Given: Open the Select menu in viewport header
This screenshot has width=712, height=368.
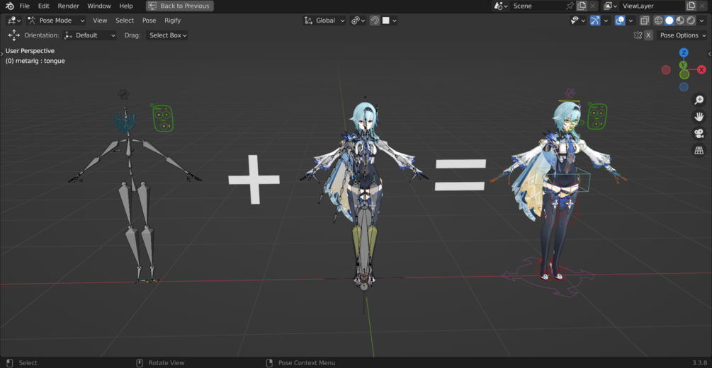Looking at the screenshot, I should tap(125, 21).
